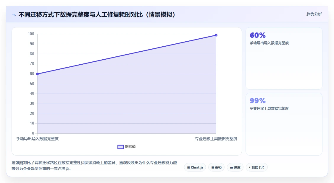Click the y-axis label 0

33,133
